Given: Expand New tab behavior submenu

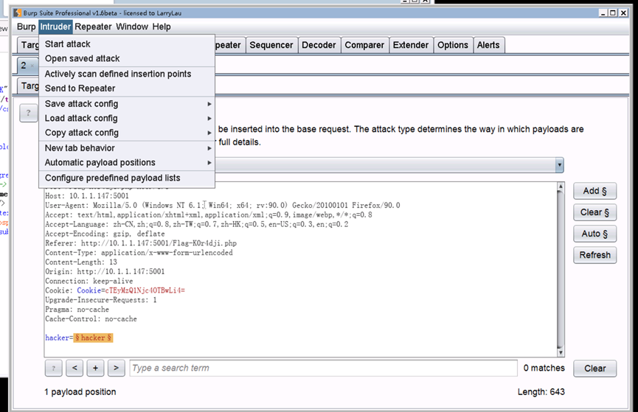Looking at the screenshot, I should click(x=127, y=148).
